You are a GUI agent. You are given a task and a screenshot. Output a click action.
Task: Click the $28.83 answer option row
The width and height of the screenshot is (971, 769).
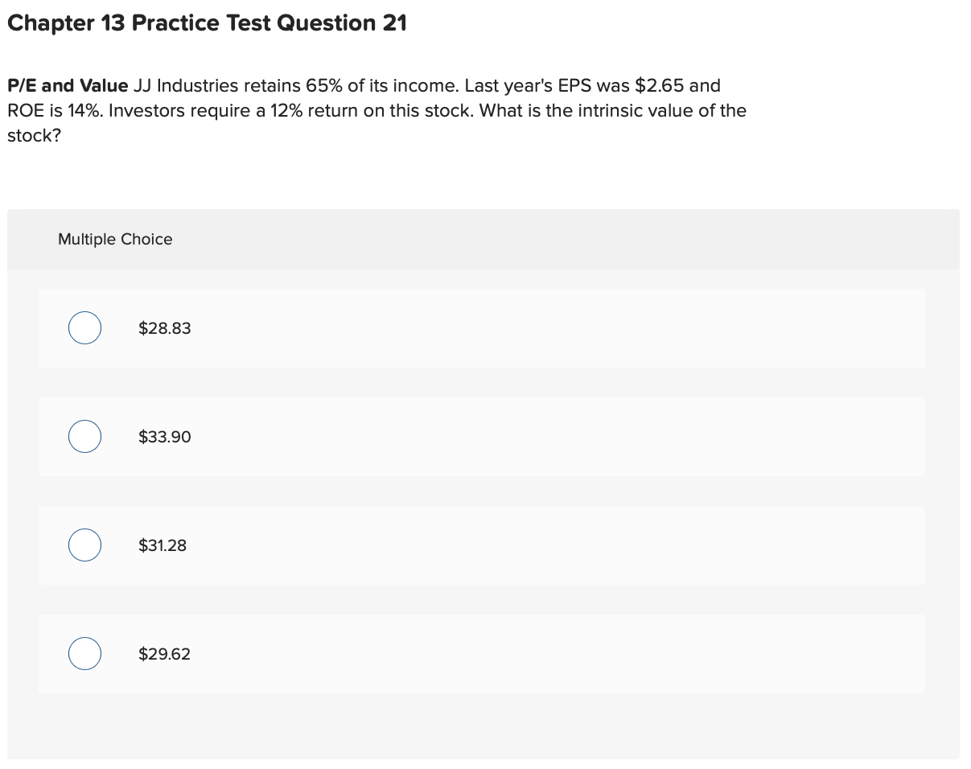pyautogui.click(x=483, y=327)
